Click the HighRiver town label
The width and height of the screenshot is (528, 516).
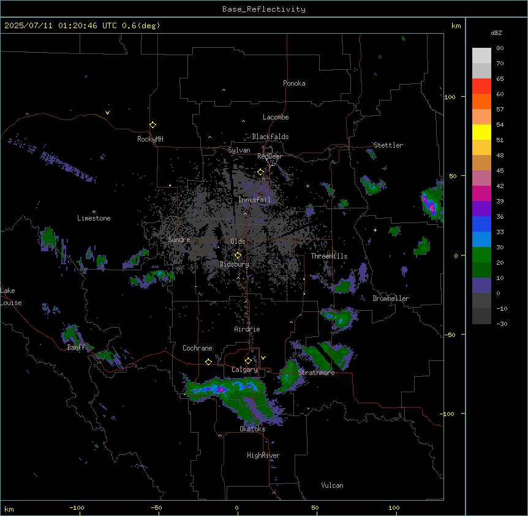click(x=263, y=455)
